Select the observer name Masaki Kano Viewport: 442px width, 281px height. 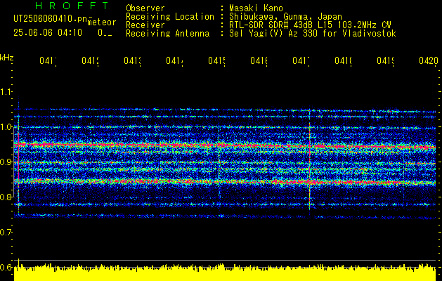click(256, 8)
